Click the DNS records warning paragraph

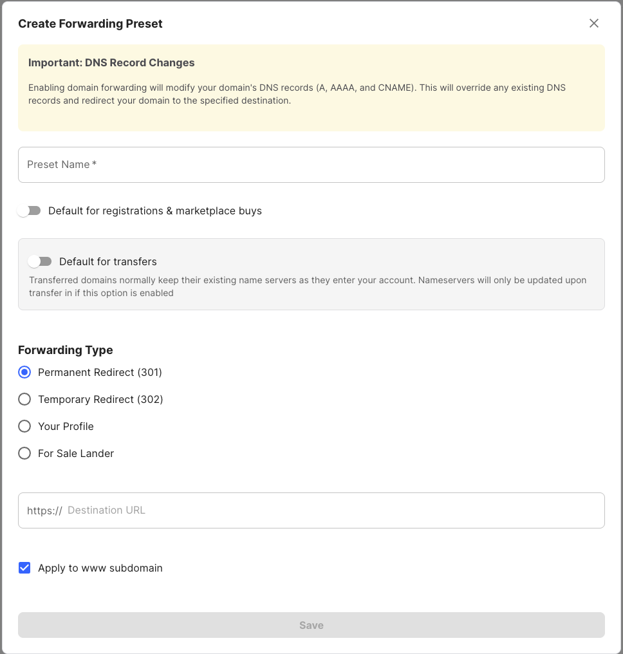coord(297,94)
